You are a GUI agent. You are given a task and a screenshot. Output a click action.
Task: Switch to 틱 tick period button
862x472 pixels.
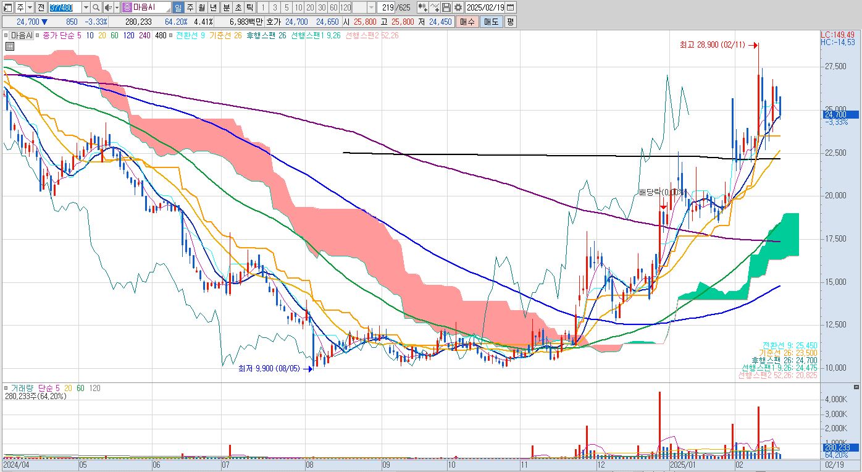point(249,7)
